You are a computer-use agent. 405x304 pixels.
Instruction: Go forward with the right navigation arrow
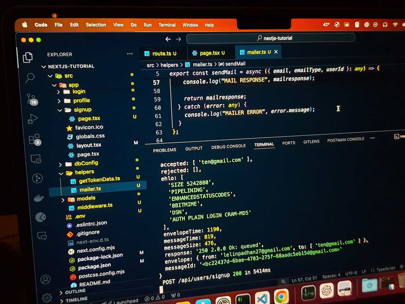(x=178, y=39)
